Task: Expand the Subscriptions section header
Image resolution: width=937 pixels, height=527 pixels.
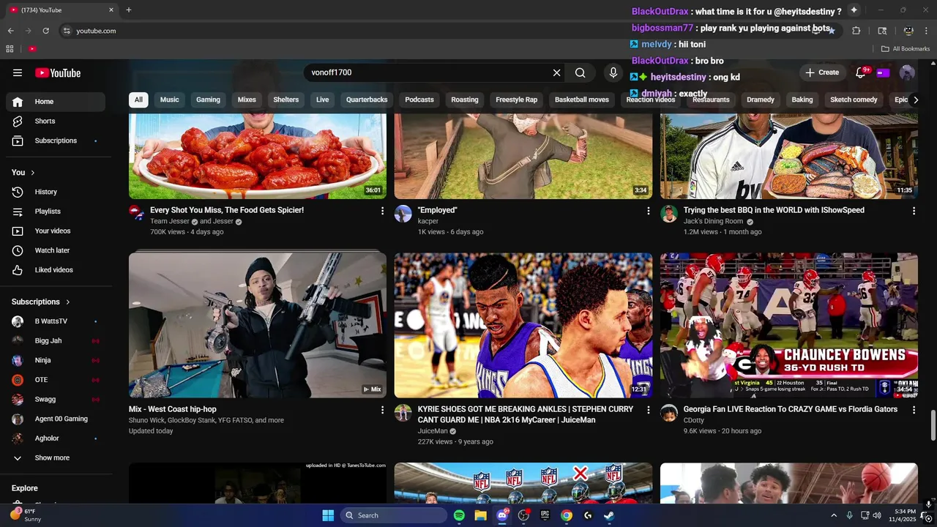Action: tap(41, 302)
